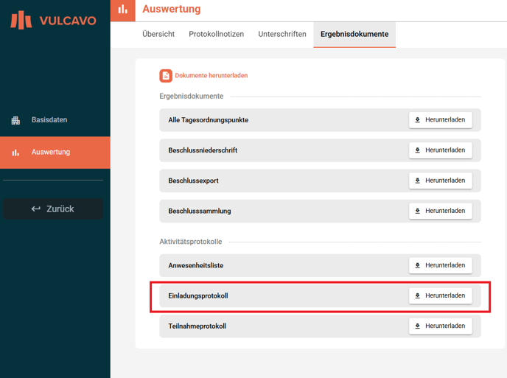Screen dimensions: 507x378
Task: Open the Protokollnotizen tab
Action: pyautogui.click(x=216, y=35)
